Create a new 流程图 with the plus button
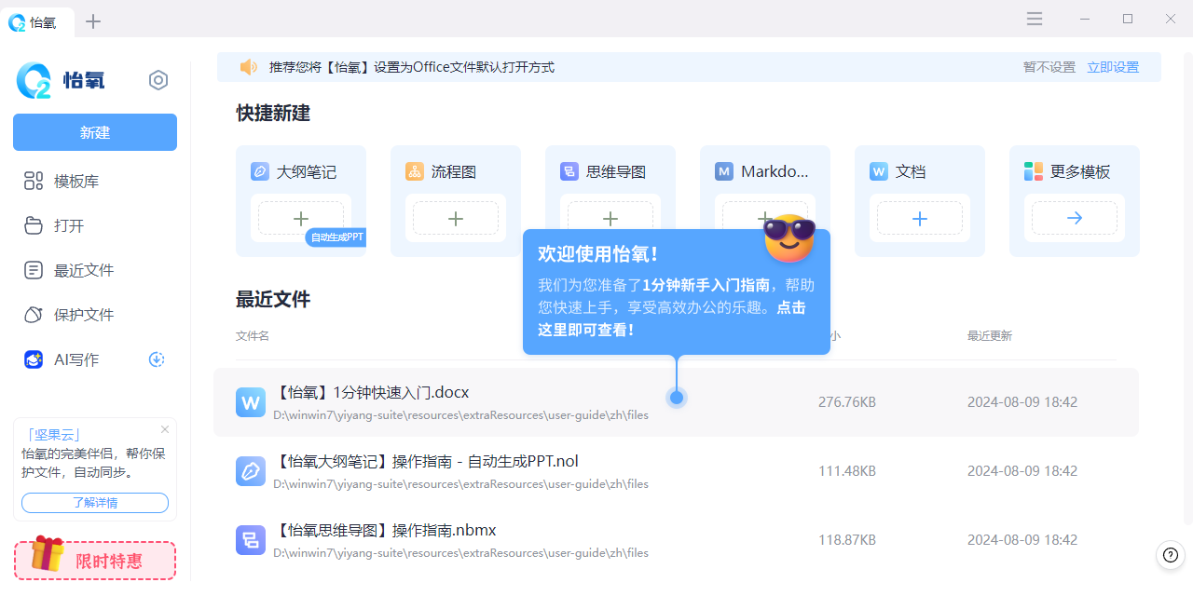The width and height of the screenshot is (1193, 596). click(x=456, y=218)
